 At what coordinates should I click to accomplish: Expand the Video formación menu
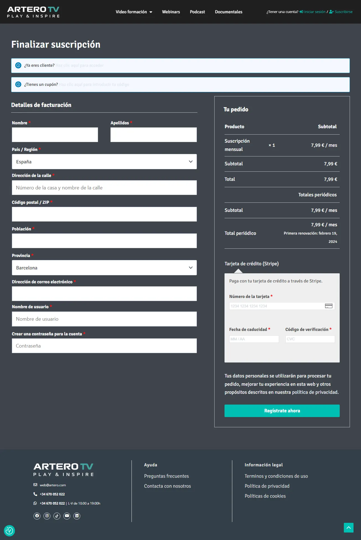coord(134,12)
